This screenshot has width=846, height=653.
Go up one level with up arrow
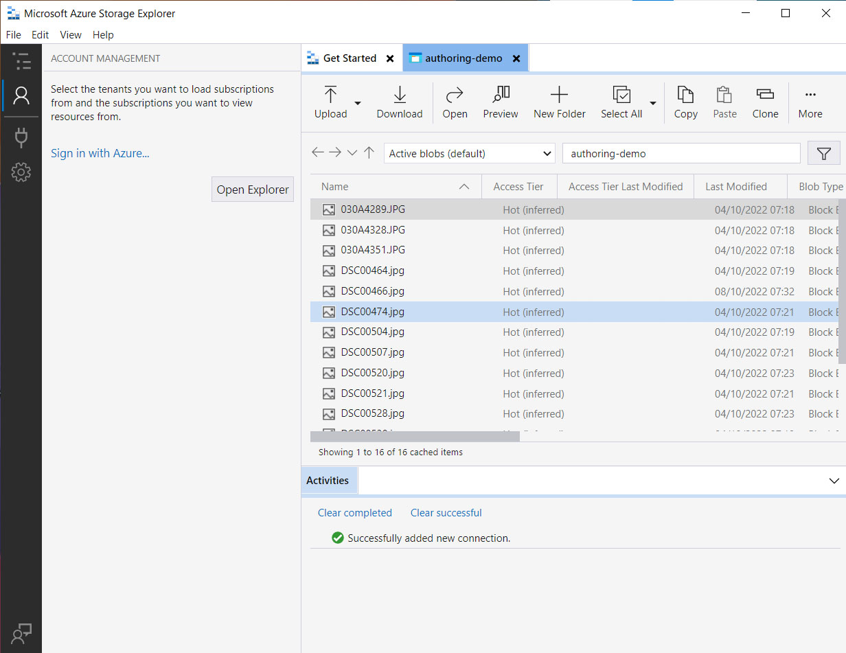(x=369, y=152)
